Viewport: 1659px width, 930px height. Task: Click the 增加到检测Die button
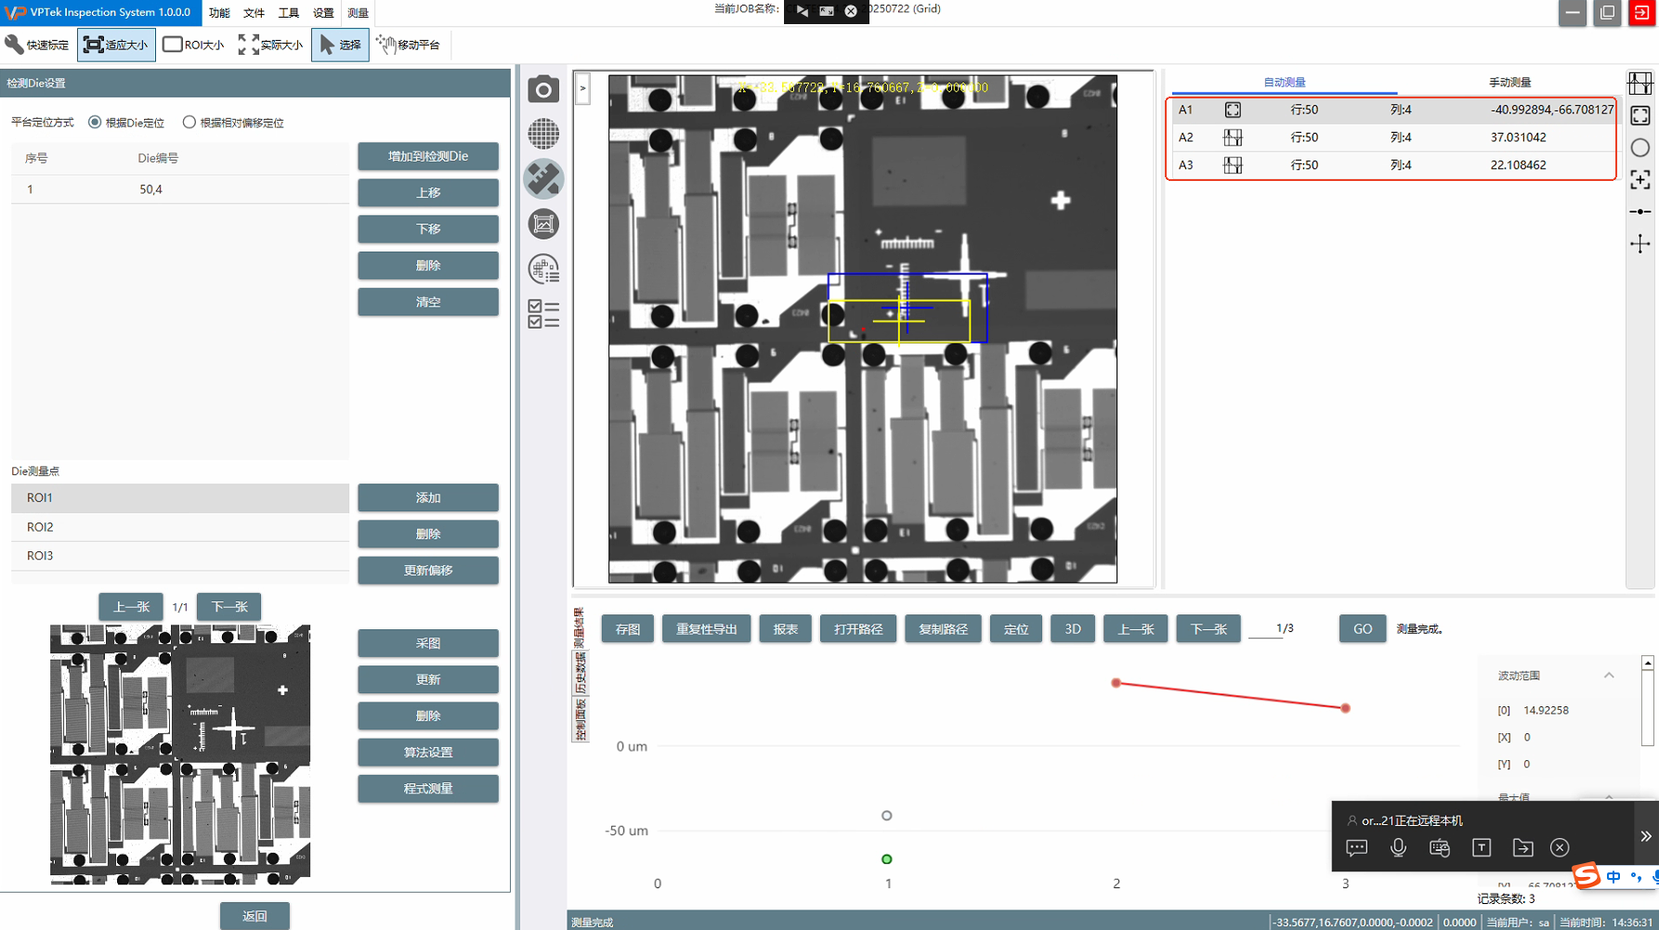(427, 156)
